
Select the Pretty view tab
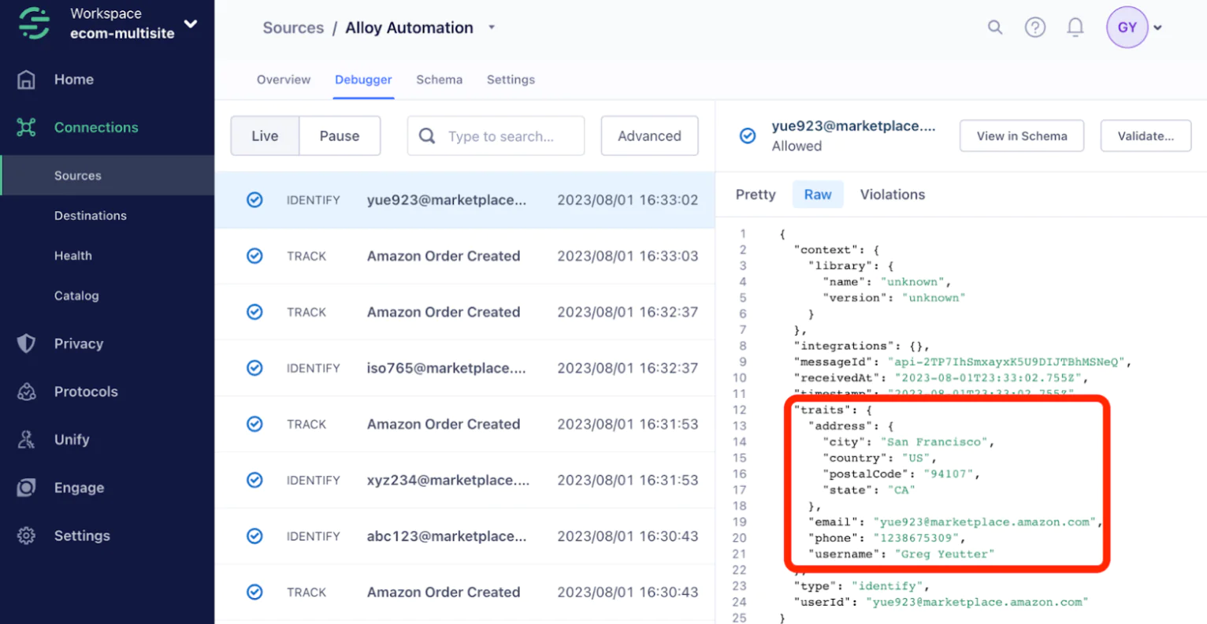coord(756,195)
